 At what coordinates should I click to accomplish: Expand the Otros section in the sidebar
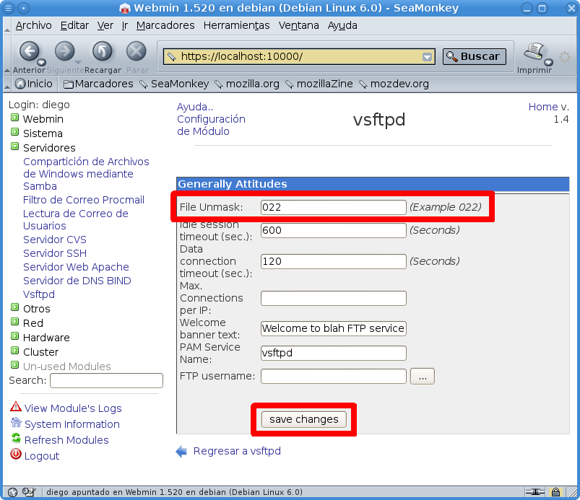tap(16, 308)
